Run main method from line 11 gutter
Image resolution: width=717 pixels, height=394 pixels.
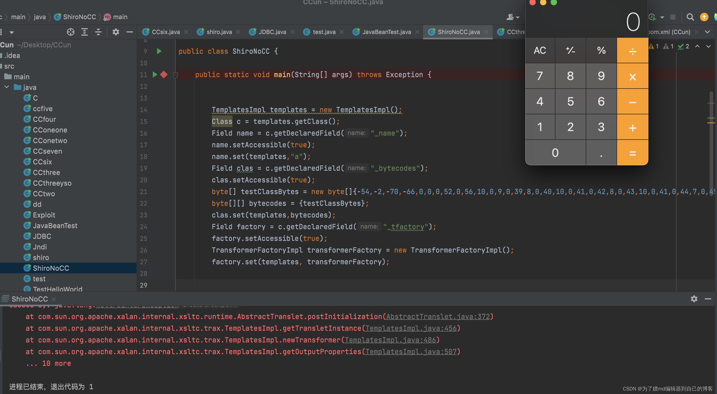point(155,75)
